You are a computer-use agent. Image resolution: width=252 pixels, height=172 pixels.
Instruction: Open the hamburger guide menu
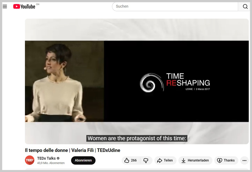5,7
